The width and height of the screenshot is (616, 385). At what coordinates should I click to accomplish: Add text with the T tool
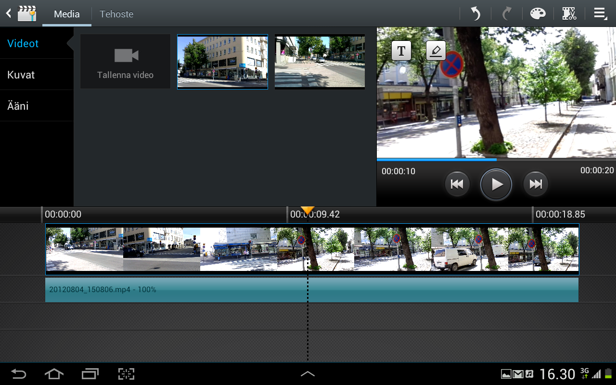[401, 51]
